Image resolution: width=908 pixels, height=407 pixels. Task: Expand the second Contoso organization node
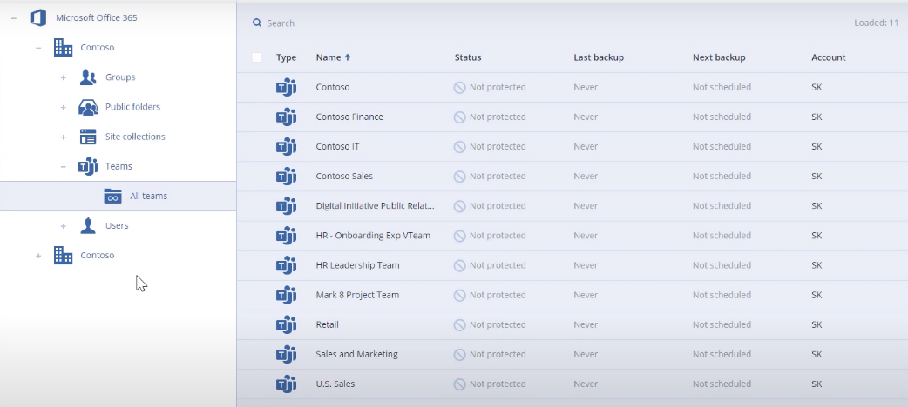tap(38, 256)
